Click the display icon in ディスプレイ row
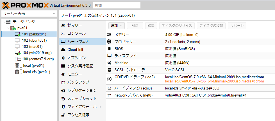This screenshot has width=275, height=121. coord(109,56)
